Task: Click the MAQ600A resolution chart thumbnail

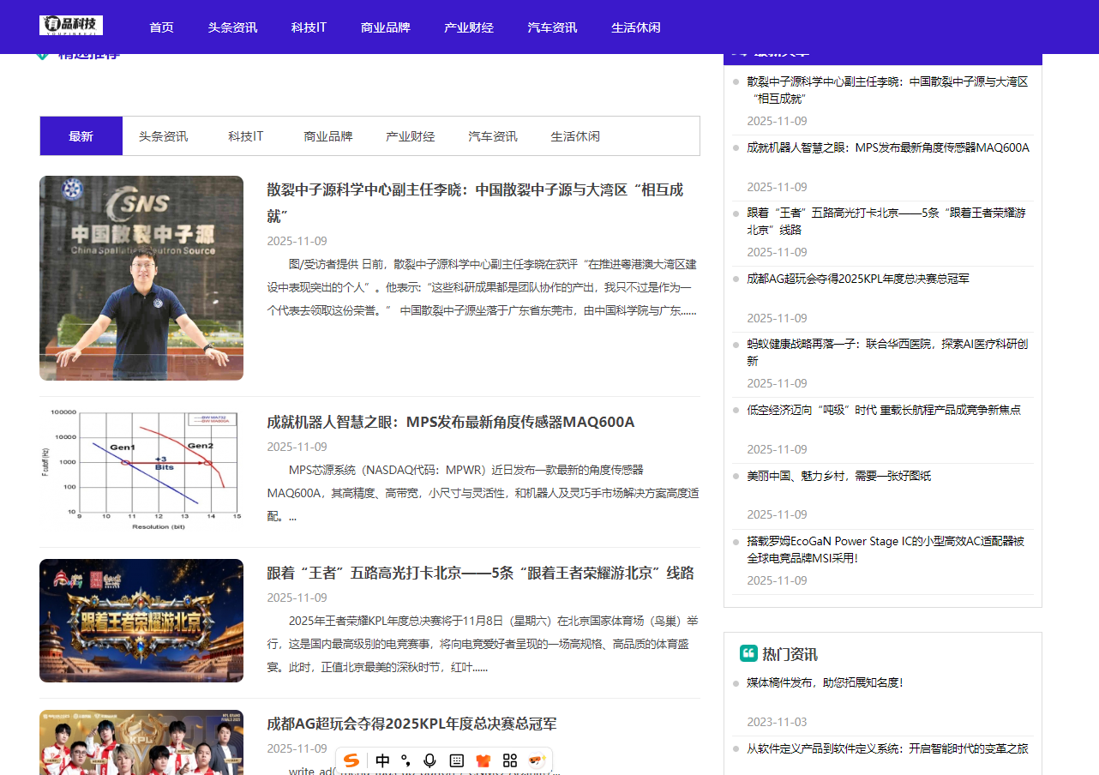Action: 141,468
